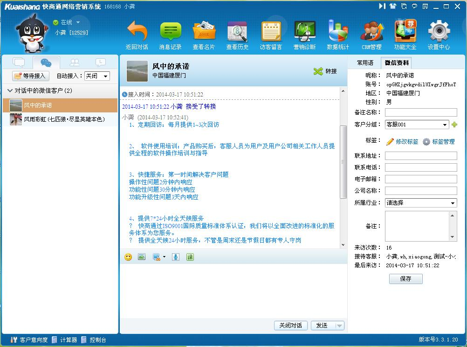The width and height of the screenshot is (467, 347).
Task: Open 设置中心 settings gear
Action: [x=439, y=31]
